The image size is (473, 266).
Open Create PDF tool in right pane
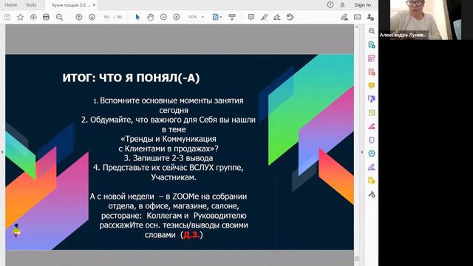click(372, 45)
